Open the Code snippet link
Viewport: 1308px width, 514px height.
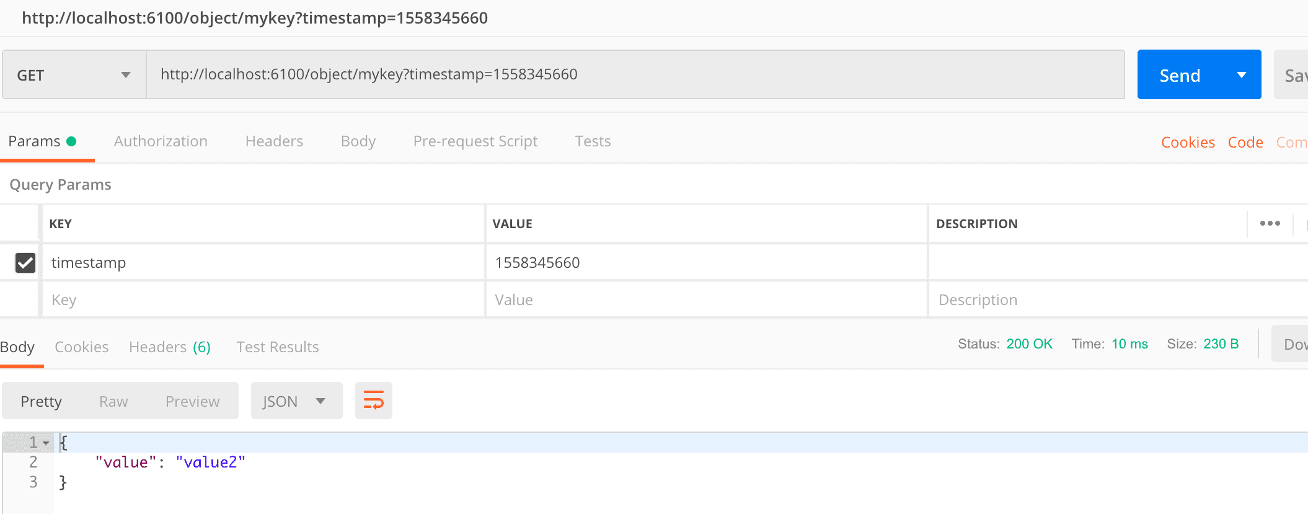click(1245, 143)
